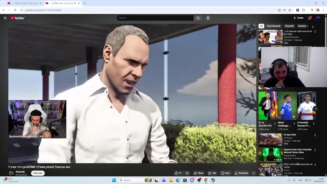Dislike the video with thumbs down
327x184 pixels.
click(x=187, y=173)
